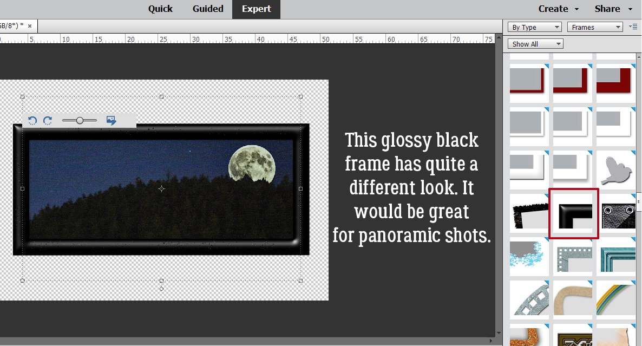The width and height of the screenshot is (642, 346).
Task: Open the Share dropdown menu
Action: pos(613,9)
